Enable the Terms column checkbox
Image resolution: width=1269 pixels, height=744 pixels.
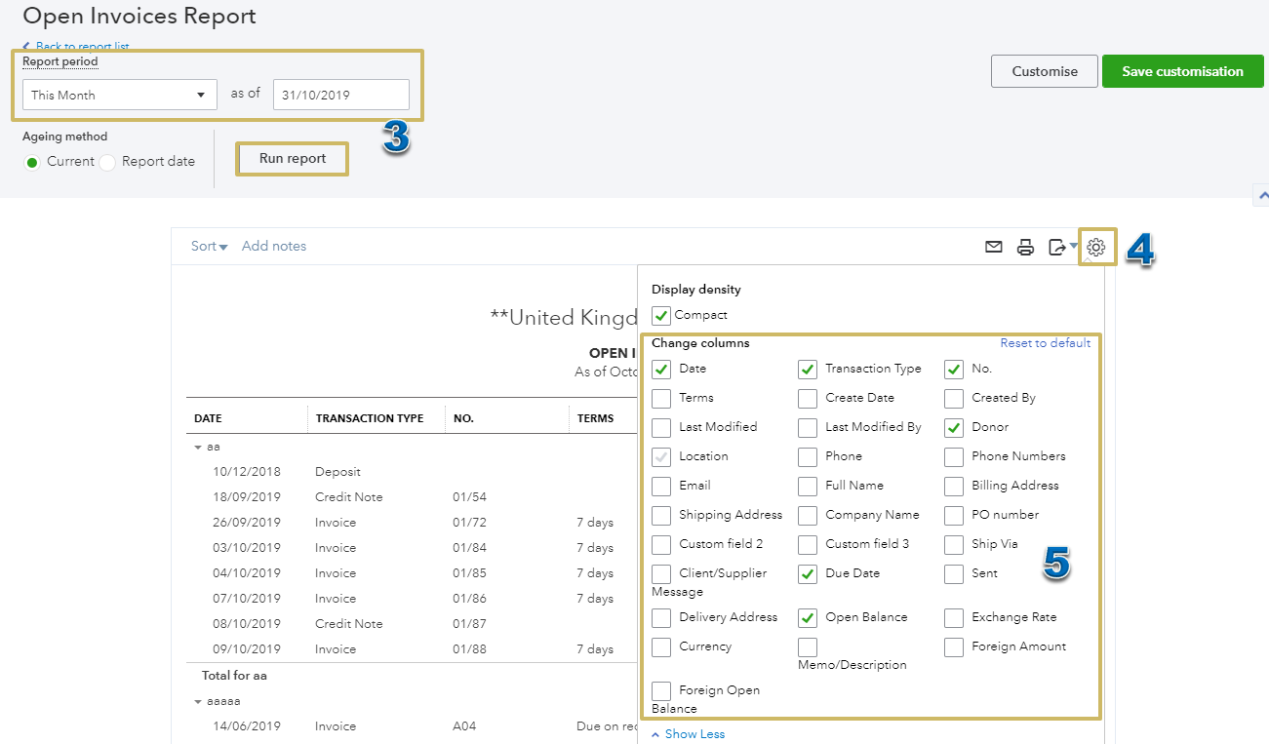661,398
